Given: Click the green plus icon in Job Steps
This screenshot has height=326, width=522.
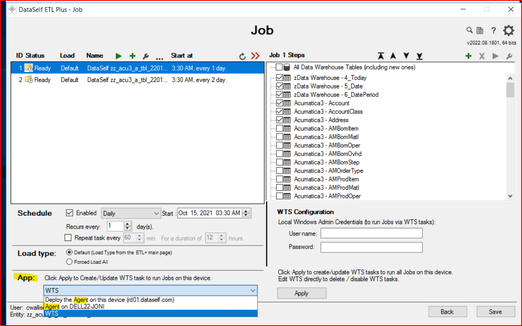Looking at the screenshot, I should [x=468, y=56].
